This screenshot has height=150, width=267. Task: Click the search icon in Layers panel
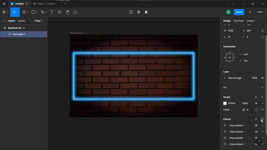[5, 21]
